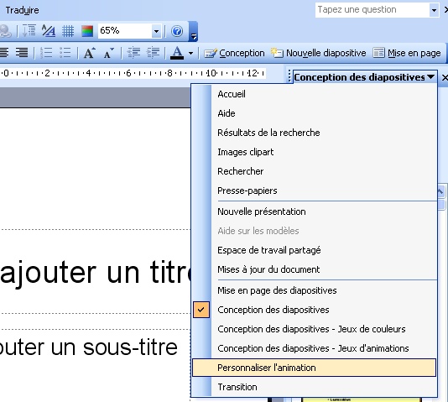Open the font color dropdown arrow

point(190,53)
